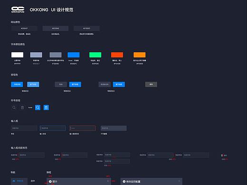Click the 符号按钮 section heading

pos(16,101)
